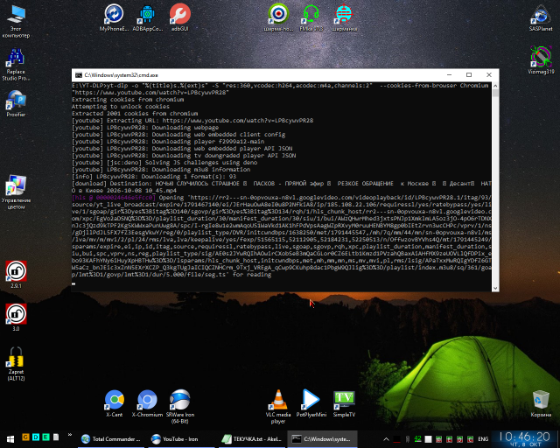Launch the MyPhoneExplorer desktop shortcut

tap(114, 17)
